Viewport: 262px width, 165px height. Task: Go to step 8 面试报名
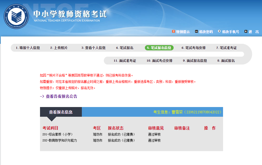pos(226,61)
